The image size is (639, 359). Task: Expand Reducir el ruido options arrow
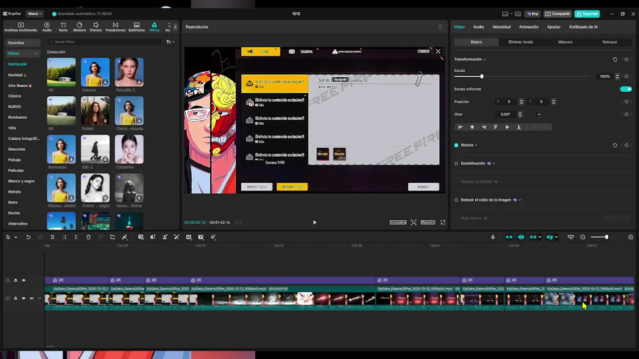[520, 200]
